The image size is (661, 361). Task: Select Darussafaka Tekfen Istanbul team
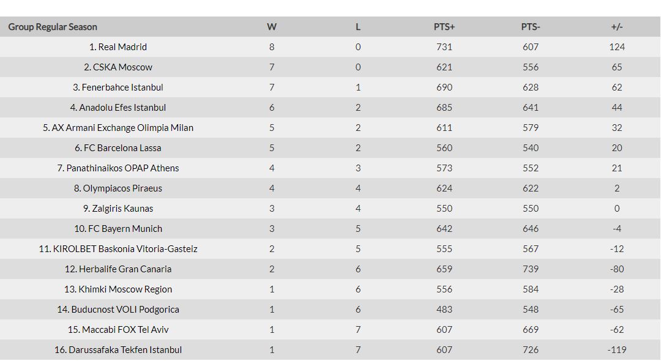[x=122, y=350]
